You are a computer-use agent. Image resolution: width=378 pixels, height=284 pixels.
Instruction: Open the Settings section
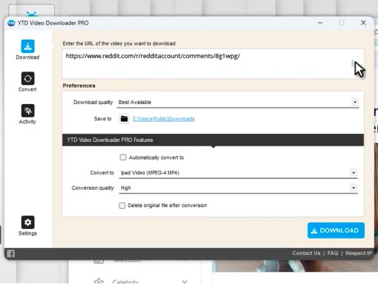(x=28, y=225)
